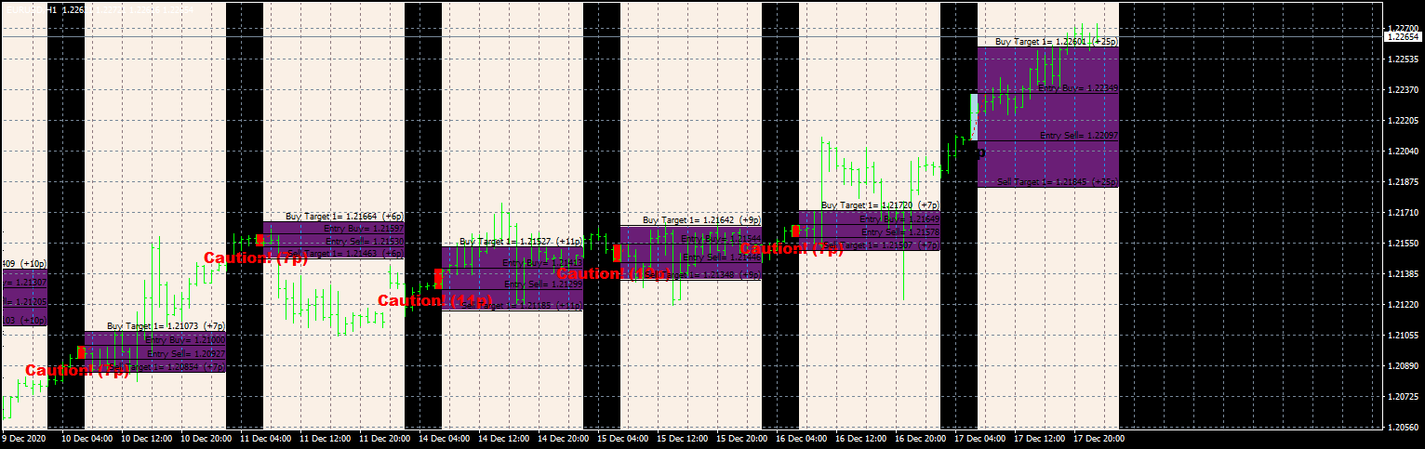Select the Entry Buy= 1.22349 label
Viewport: 1425px width, 449px height.
(x=1078, y=88)
